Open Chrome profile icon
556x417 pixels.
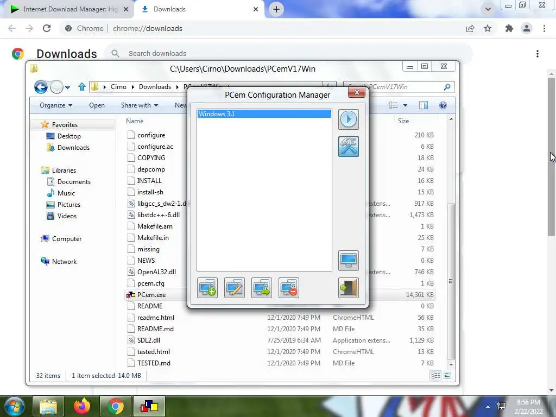(x=527, y=28)
